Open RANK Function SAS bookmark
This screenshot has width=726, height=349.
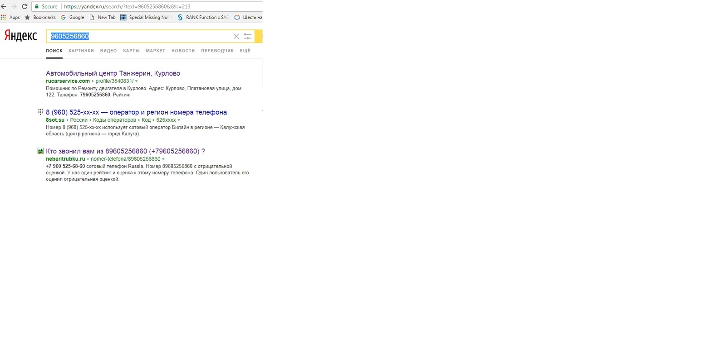tap(203, 17)
